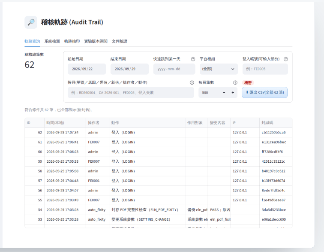Click the 起始日期 field 2026/09/22
The image size is (324, 252).
(x=87, y=69)
